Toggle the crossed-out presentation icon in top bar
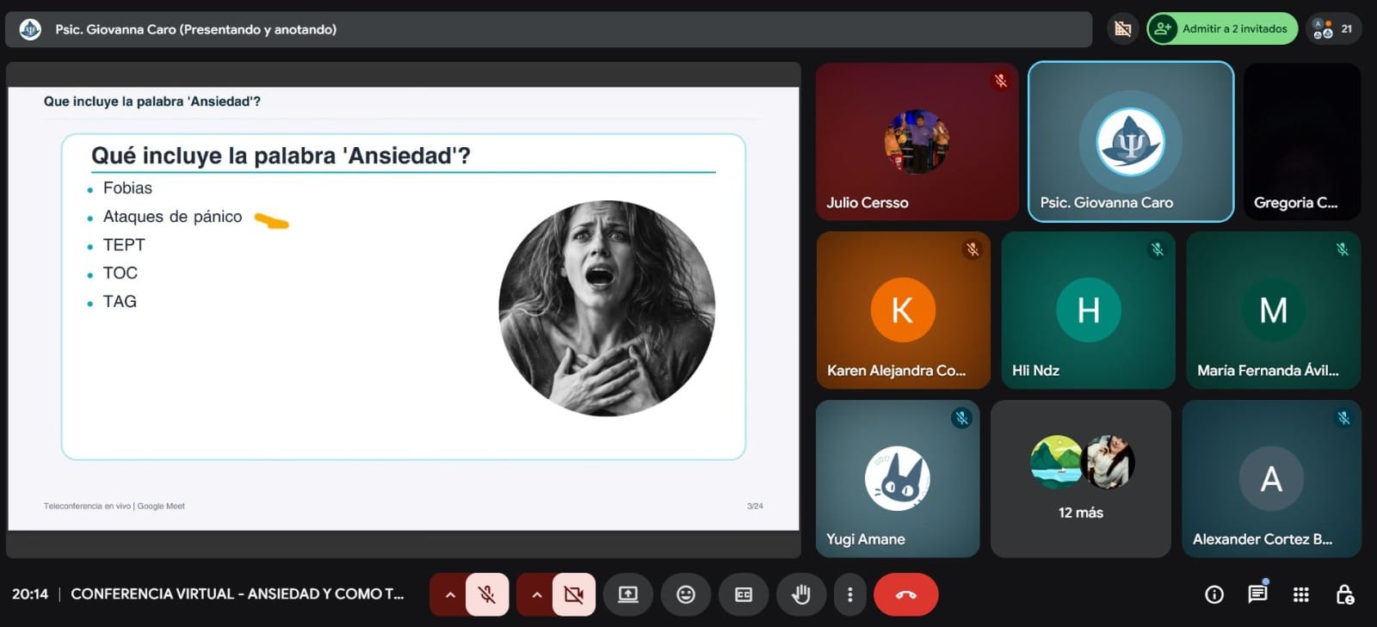Image resolution: width=1377 pixels, height=627 pixels. (x=1123, y=29)
